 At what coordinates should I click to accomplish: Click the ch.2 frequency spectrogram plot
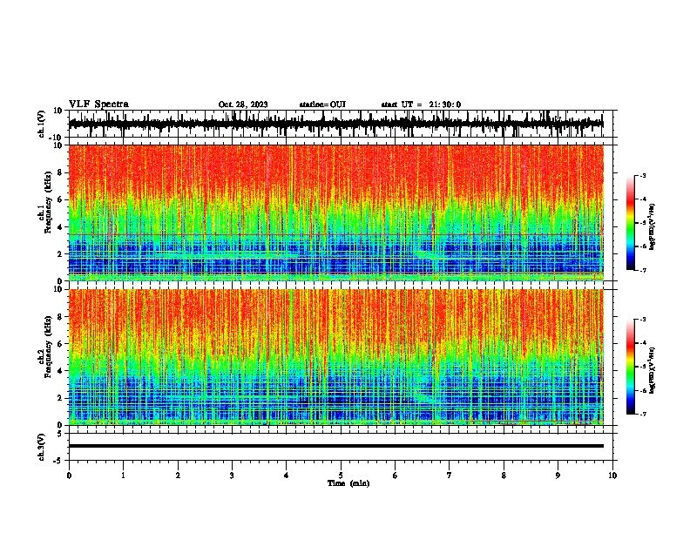coord(336,357)
